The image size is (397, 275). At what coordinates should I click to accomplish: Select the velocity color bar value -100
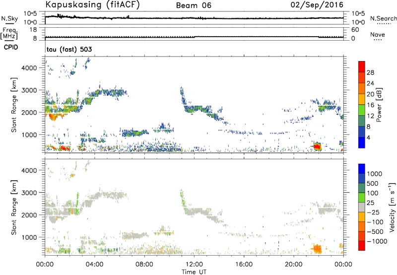pos(375,222)
